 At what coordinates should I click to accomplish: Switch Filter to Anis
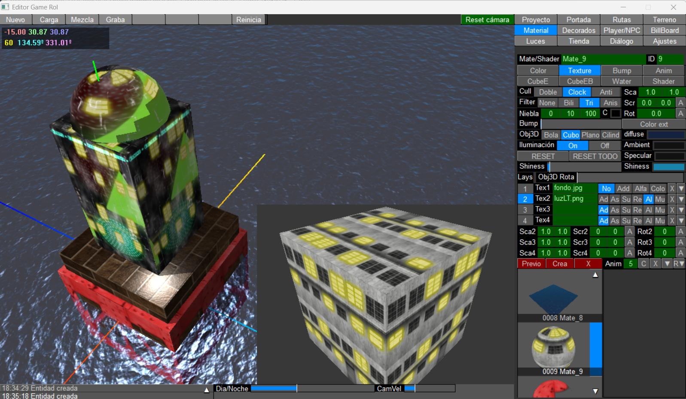[x=610, y=103]
